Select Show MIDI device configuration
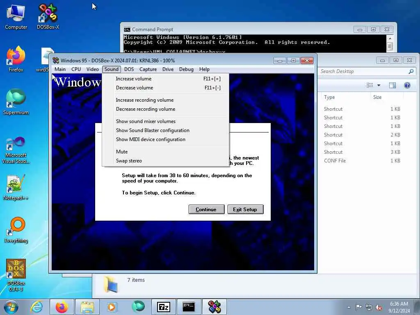The image size is (420, 315). [x=166, y=139]
